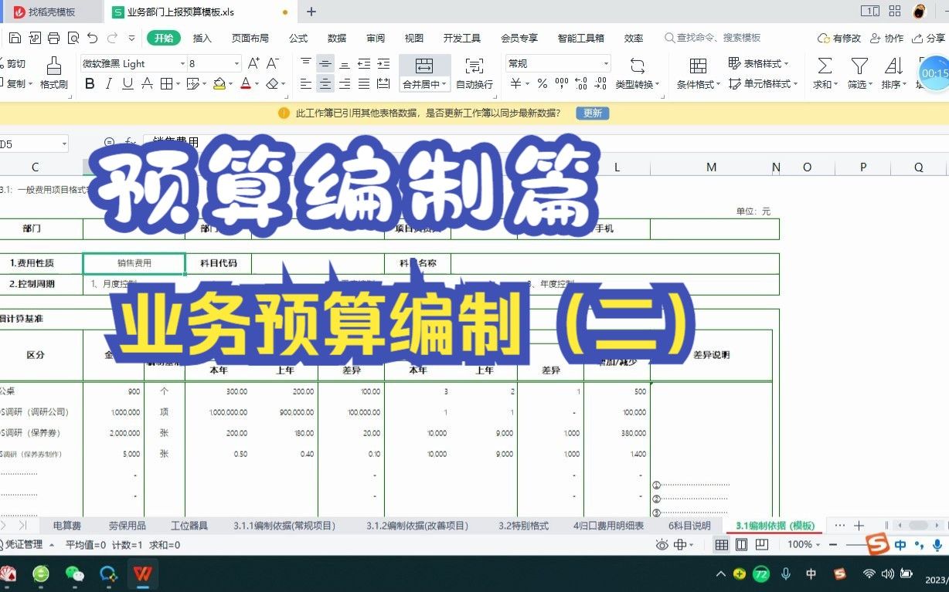The image size is (949, 592).
Task: Toggle italic formatting
Action: point(109,84)
